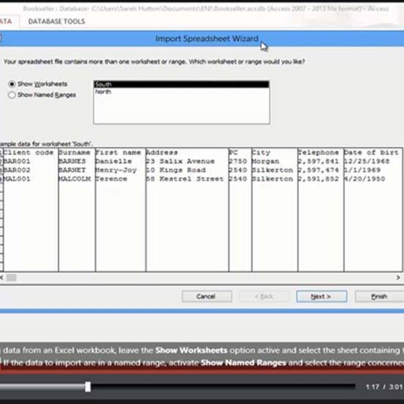Select the Show Worksheets radio button

point(11,84)
